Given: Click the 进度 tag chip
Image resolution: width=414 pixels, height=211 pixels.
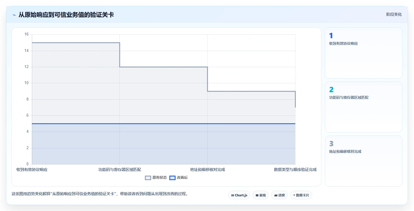Looking at the screenshot, I should (279, 195).
